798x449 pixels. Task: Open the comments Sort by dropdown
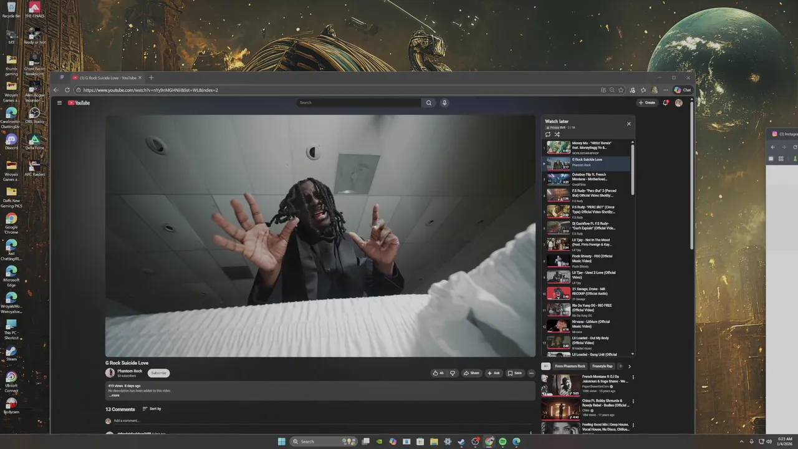pos(152,409)
